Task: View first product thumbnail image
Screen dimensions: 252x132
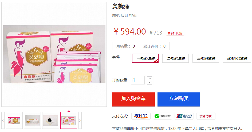Action: [14, 120]
